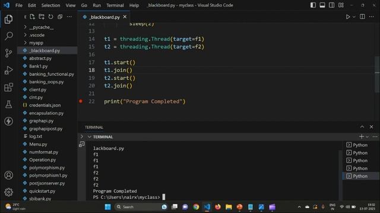
Task: Add a new terminal with plus
Action: 362,137
